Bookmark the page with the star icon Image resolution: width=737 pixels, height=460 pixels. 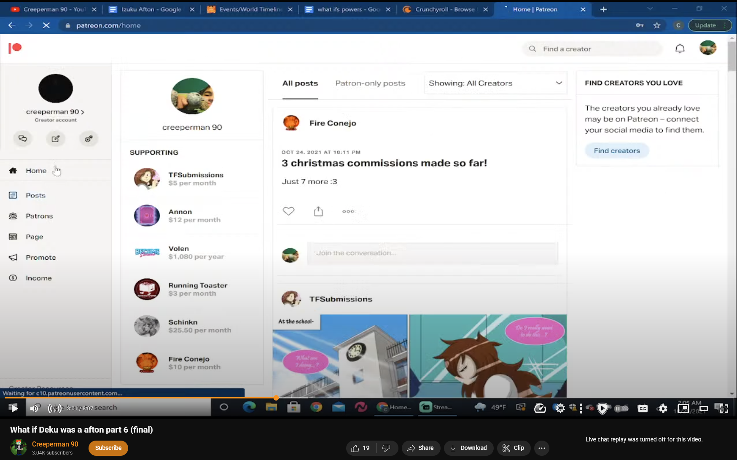tap(657, 25)
